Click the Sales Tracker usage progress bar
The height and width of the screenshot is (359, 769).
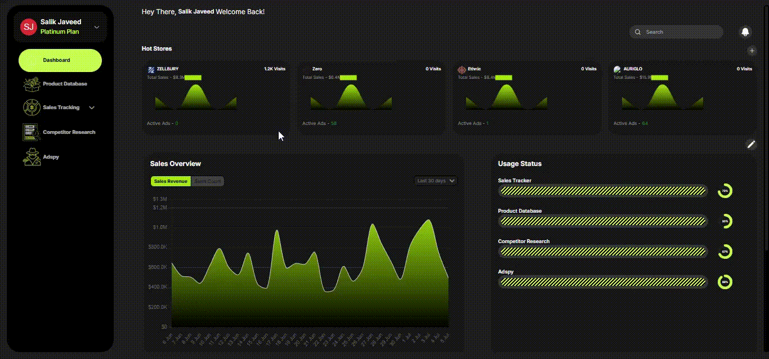(x=602, y=191)
